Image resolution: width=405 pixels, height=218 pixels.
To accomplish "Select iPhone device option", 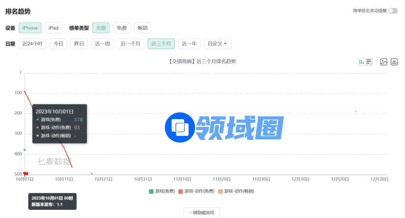I will [30, 28].
